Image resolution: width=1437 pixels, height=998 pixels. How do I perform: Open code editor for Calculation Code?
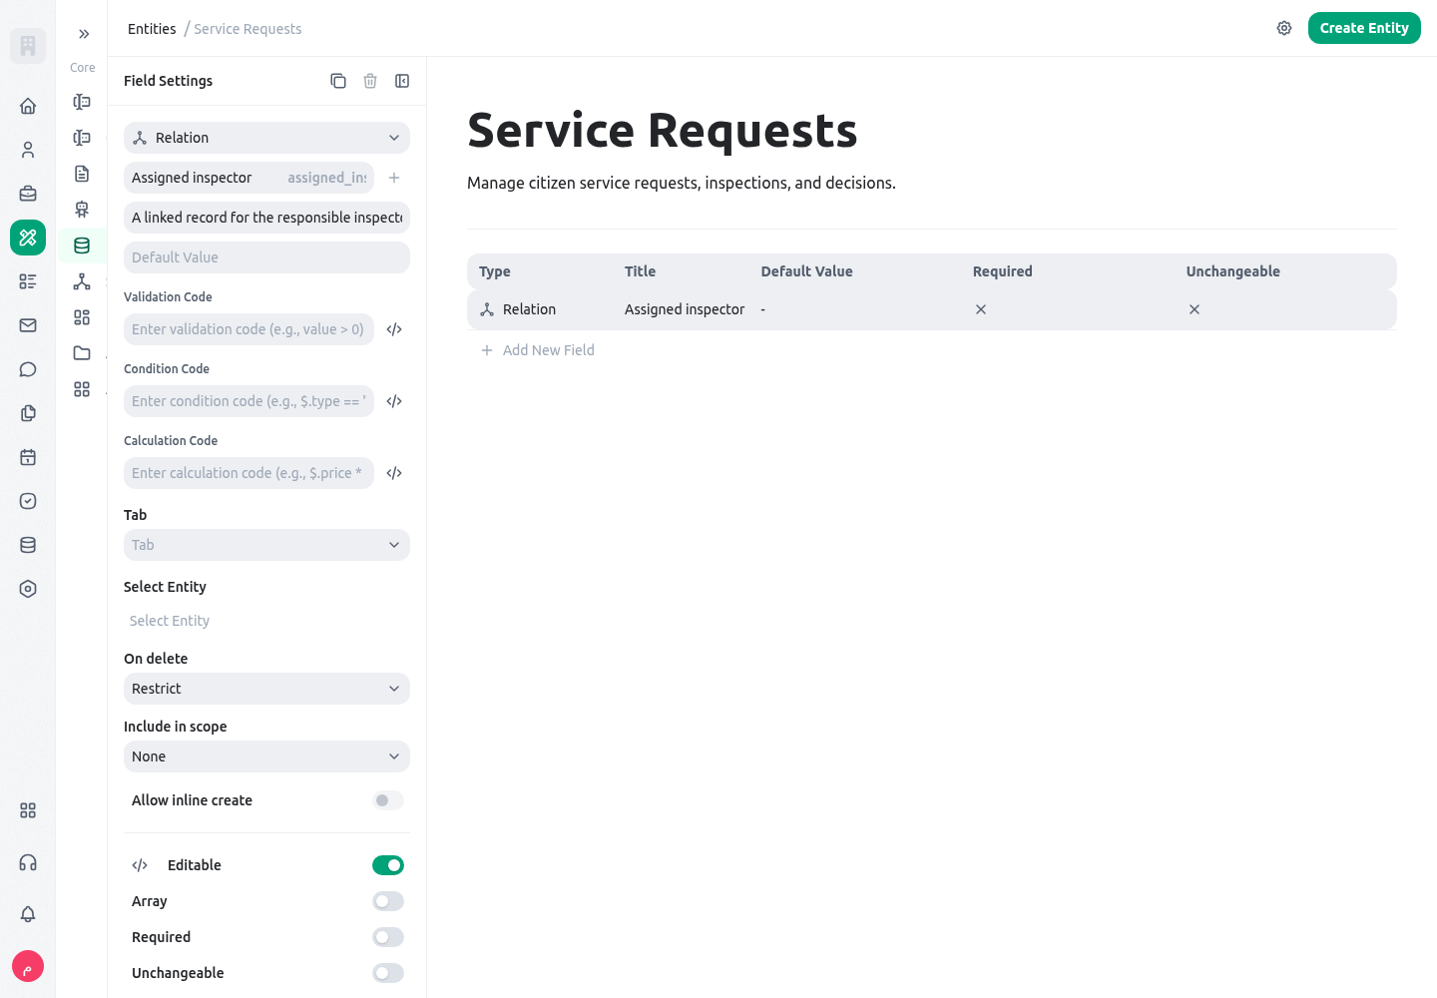click(x=394, y=473)
